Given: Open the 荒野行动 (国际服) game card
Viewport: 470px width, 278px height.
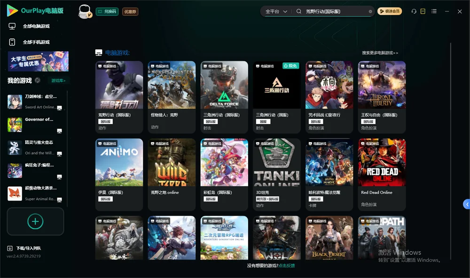Looking at the screenshot, I should pos(119,97).
